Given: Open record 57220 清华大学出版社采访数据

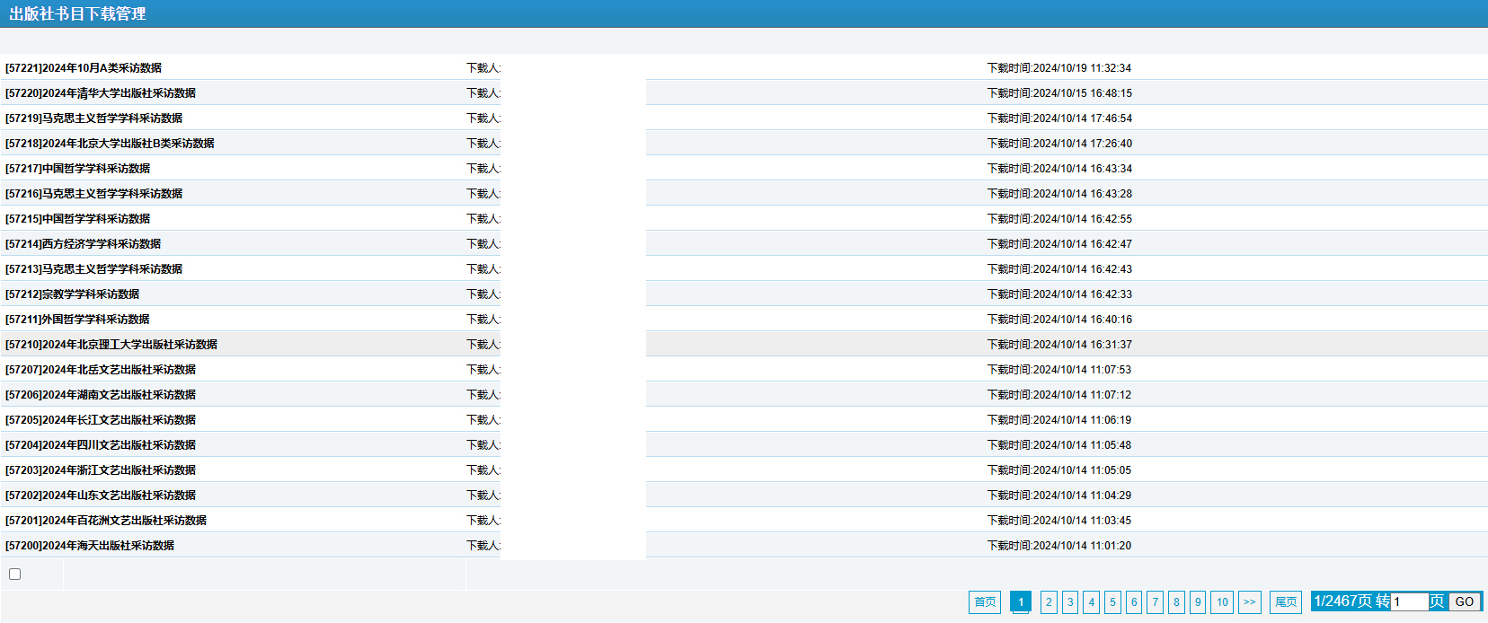Looking at the screenshot, I should pyautogui.click(x=101, y=93).
